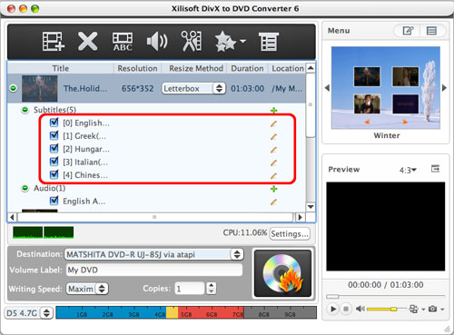Collapse the Subtitles(5) group

click(25, 110)
